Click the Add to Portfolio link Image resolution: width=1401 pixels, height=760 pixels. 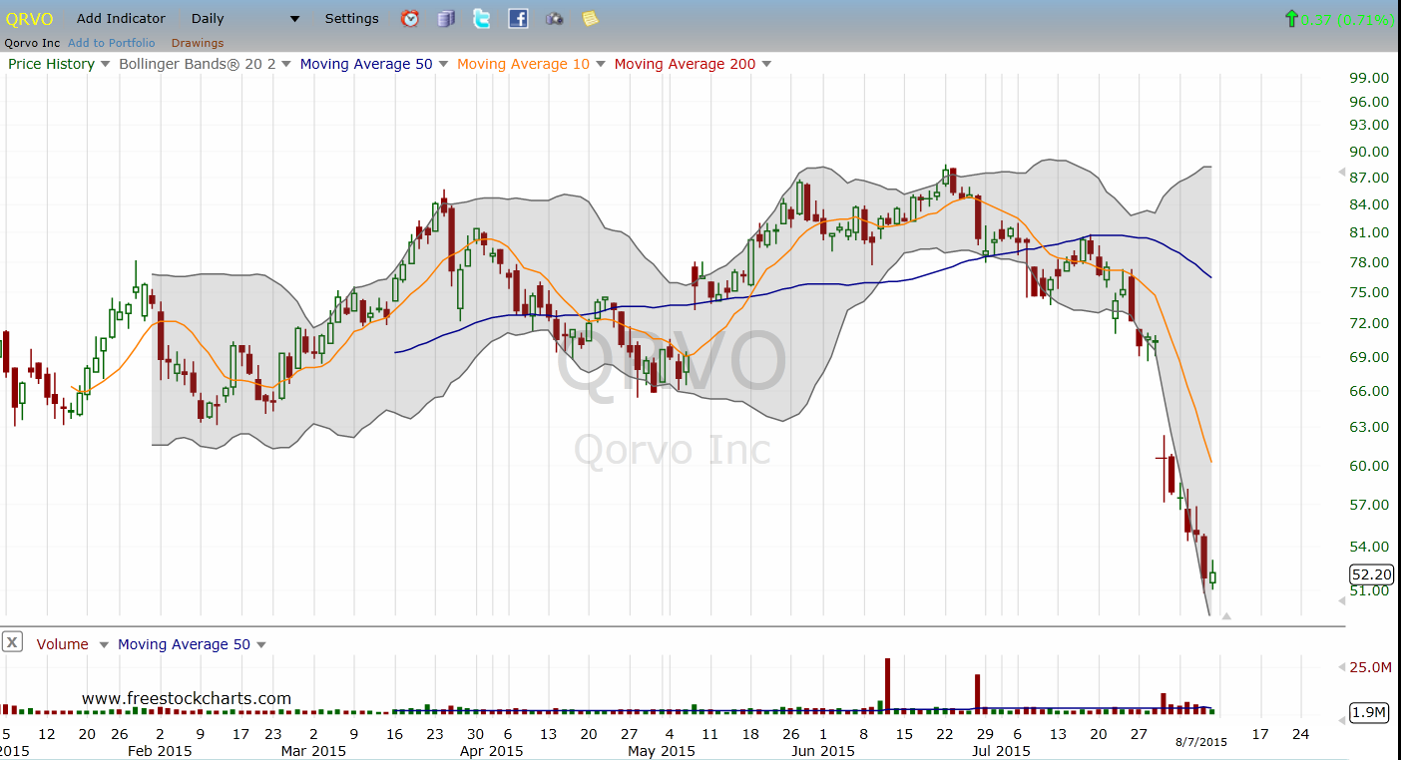(112, 43)
